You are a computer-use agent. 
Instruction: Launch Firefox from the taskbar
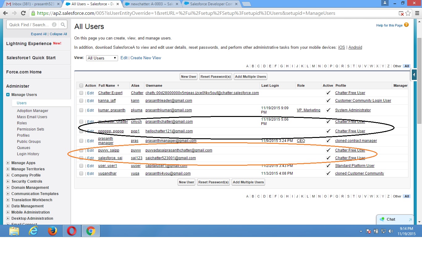coord(53,231)
